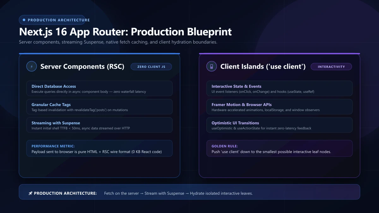Open the Streaming with Suspense card
Screen dimensions: 379x213
99,125
